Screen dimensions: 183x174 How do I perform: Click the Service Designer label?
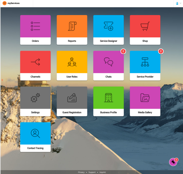point(109,41)
